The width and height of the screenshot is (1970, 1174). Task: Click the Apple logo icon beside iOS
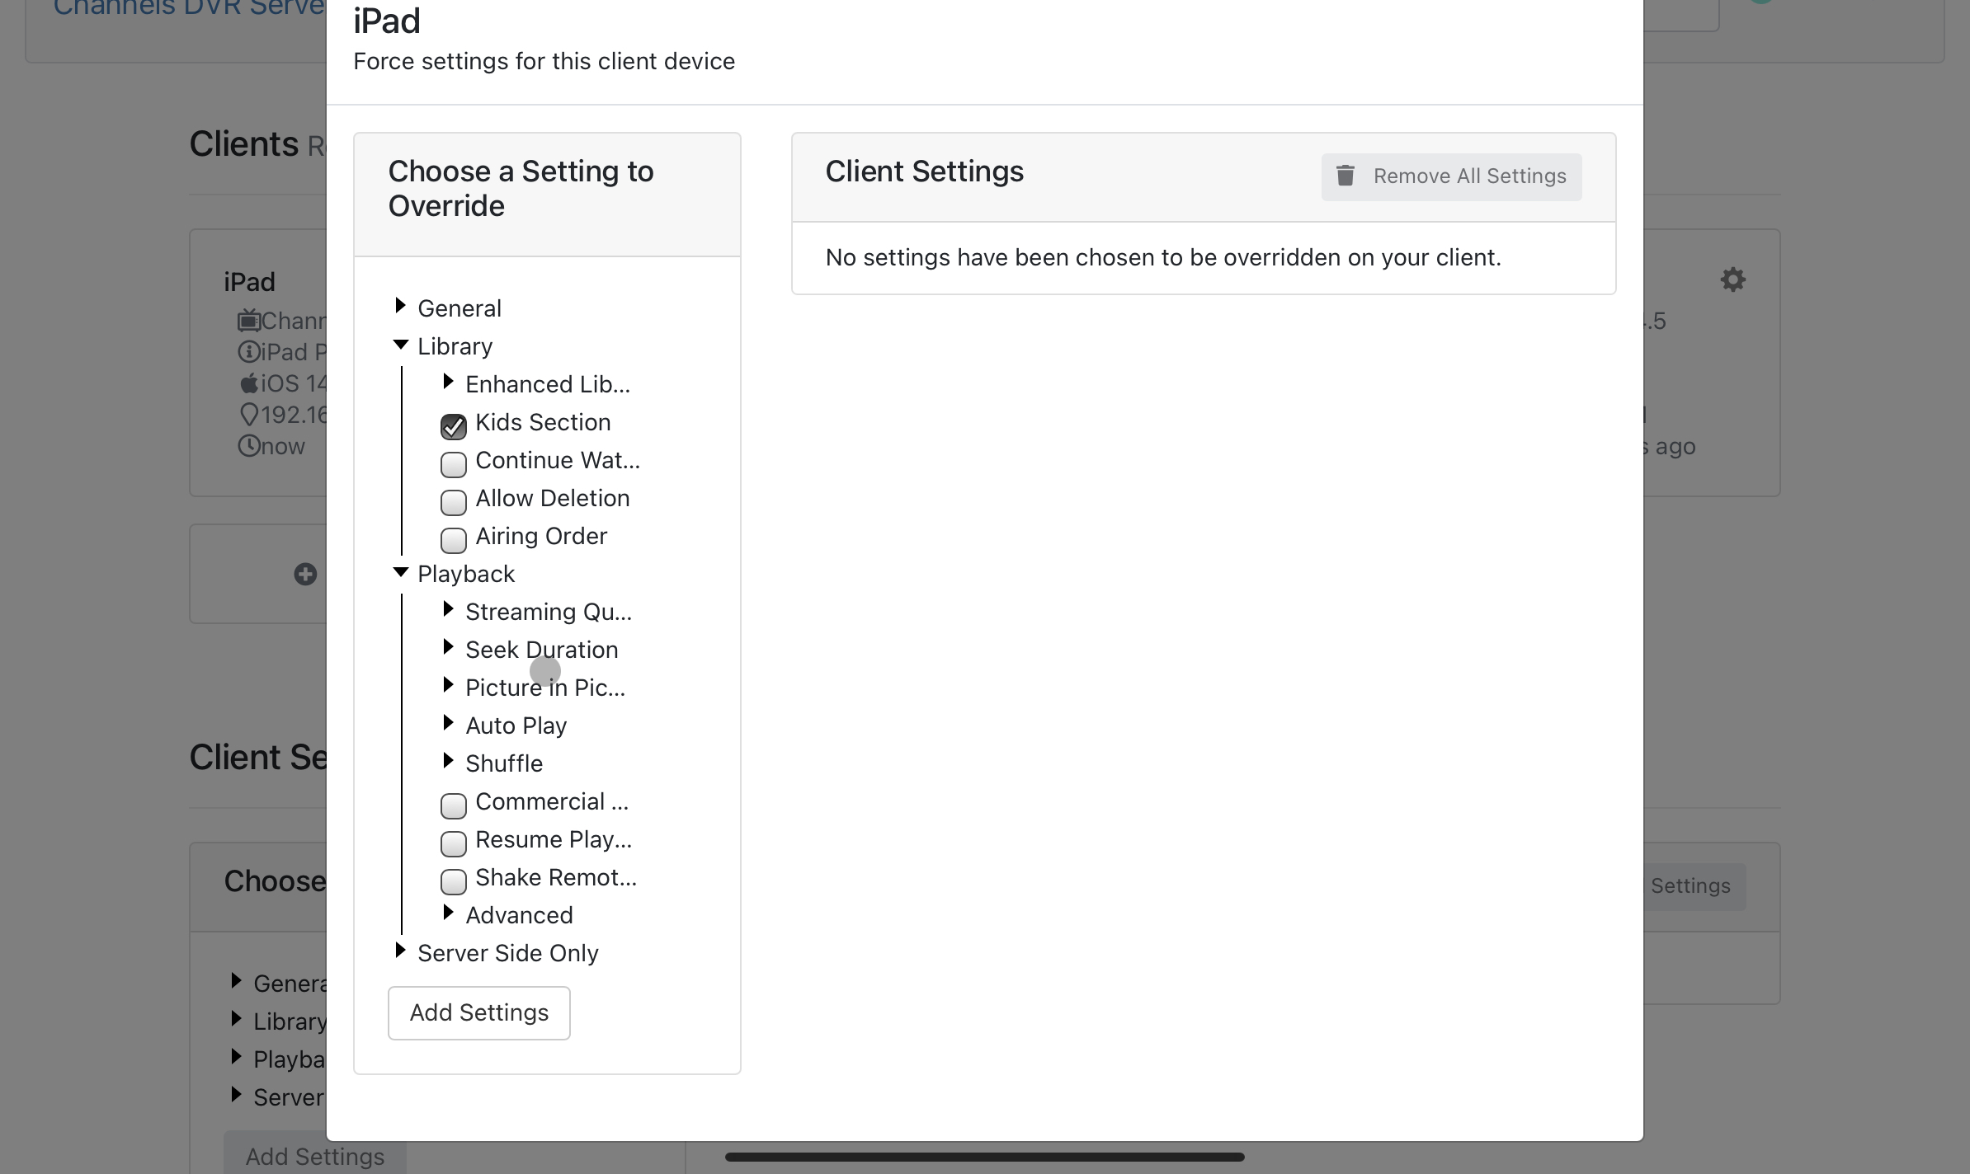click(248, 383)
